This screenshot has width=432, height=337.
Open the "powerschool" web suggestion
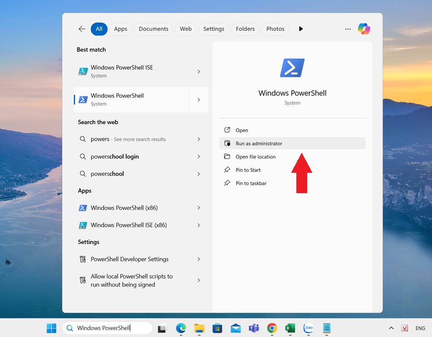pos(131,174)
